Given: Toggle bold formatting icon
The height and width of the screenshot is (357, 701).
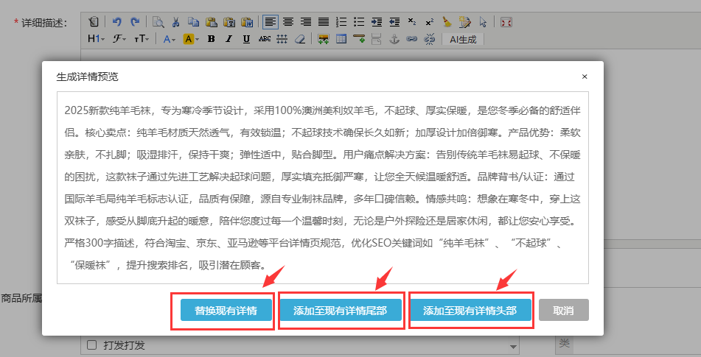Looking at the screenshot, I should (x=211, y=39).
